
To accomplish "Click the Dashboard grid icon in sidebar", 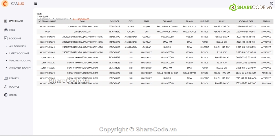I will [5, 21].
